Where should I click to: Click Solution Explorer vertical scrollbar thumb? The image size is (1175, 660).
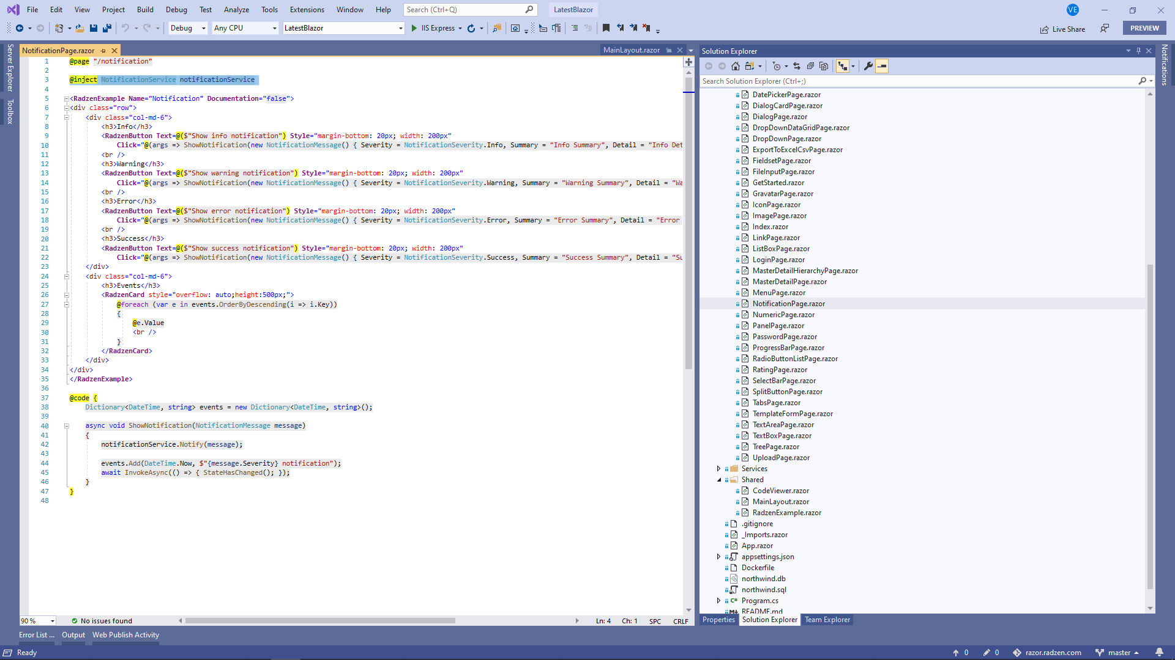click(x=1150, y=426)
